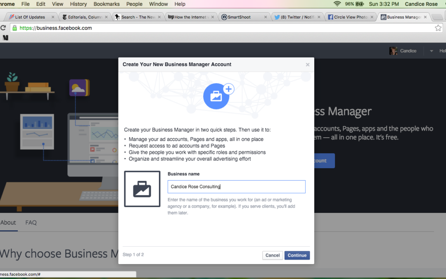The height and width of the screenshot is (279, 446).
Task: Open the FAQ tab on page
Action: coord(31,222)
